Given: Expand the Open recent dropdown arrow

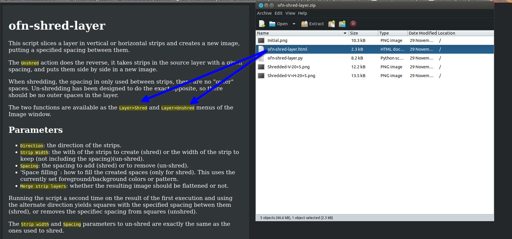Looking at the screenshot, I should (x=294, y=24).
